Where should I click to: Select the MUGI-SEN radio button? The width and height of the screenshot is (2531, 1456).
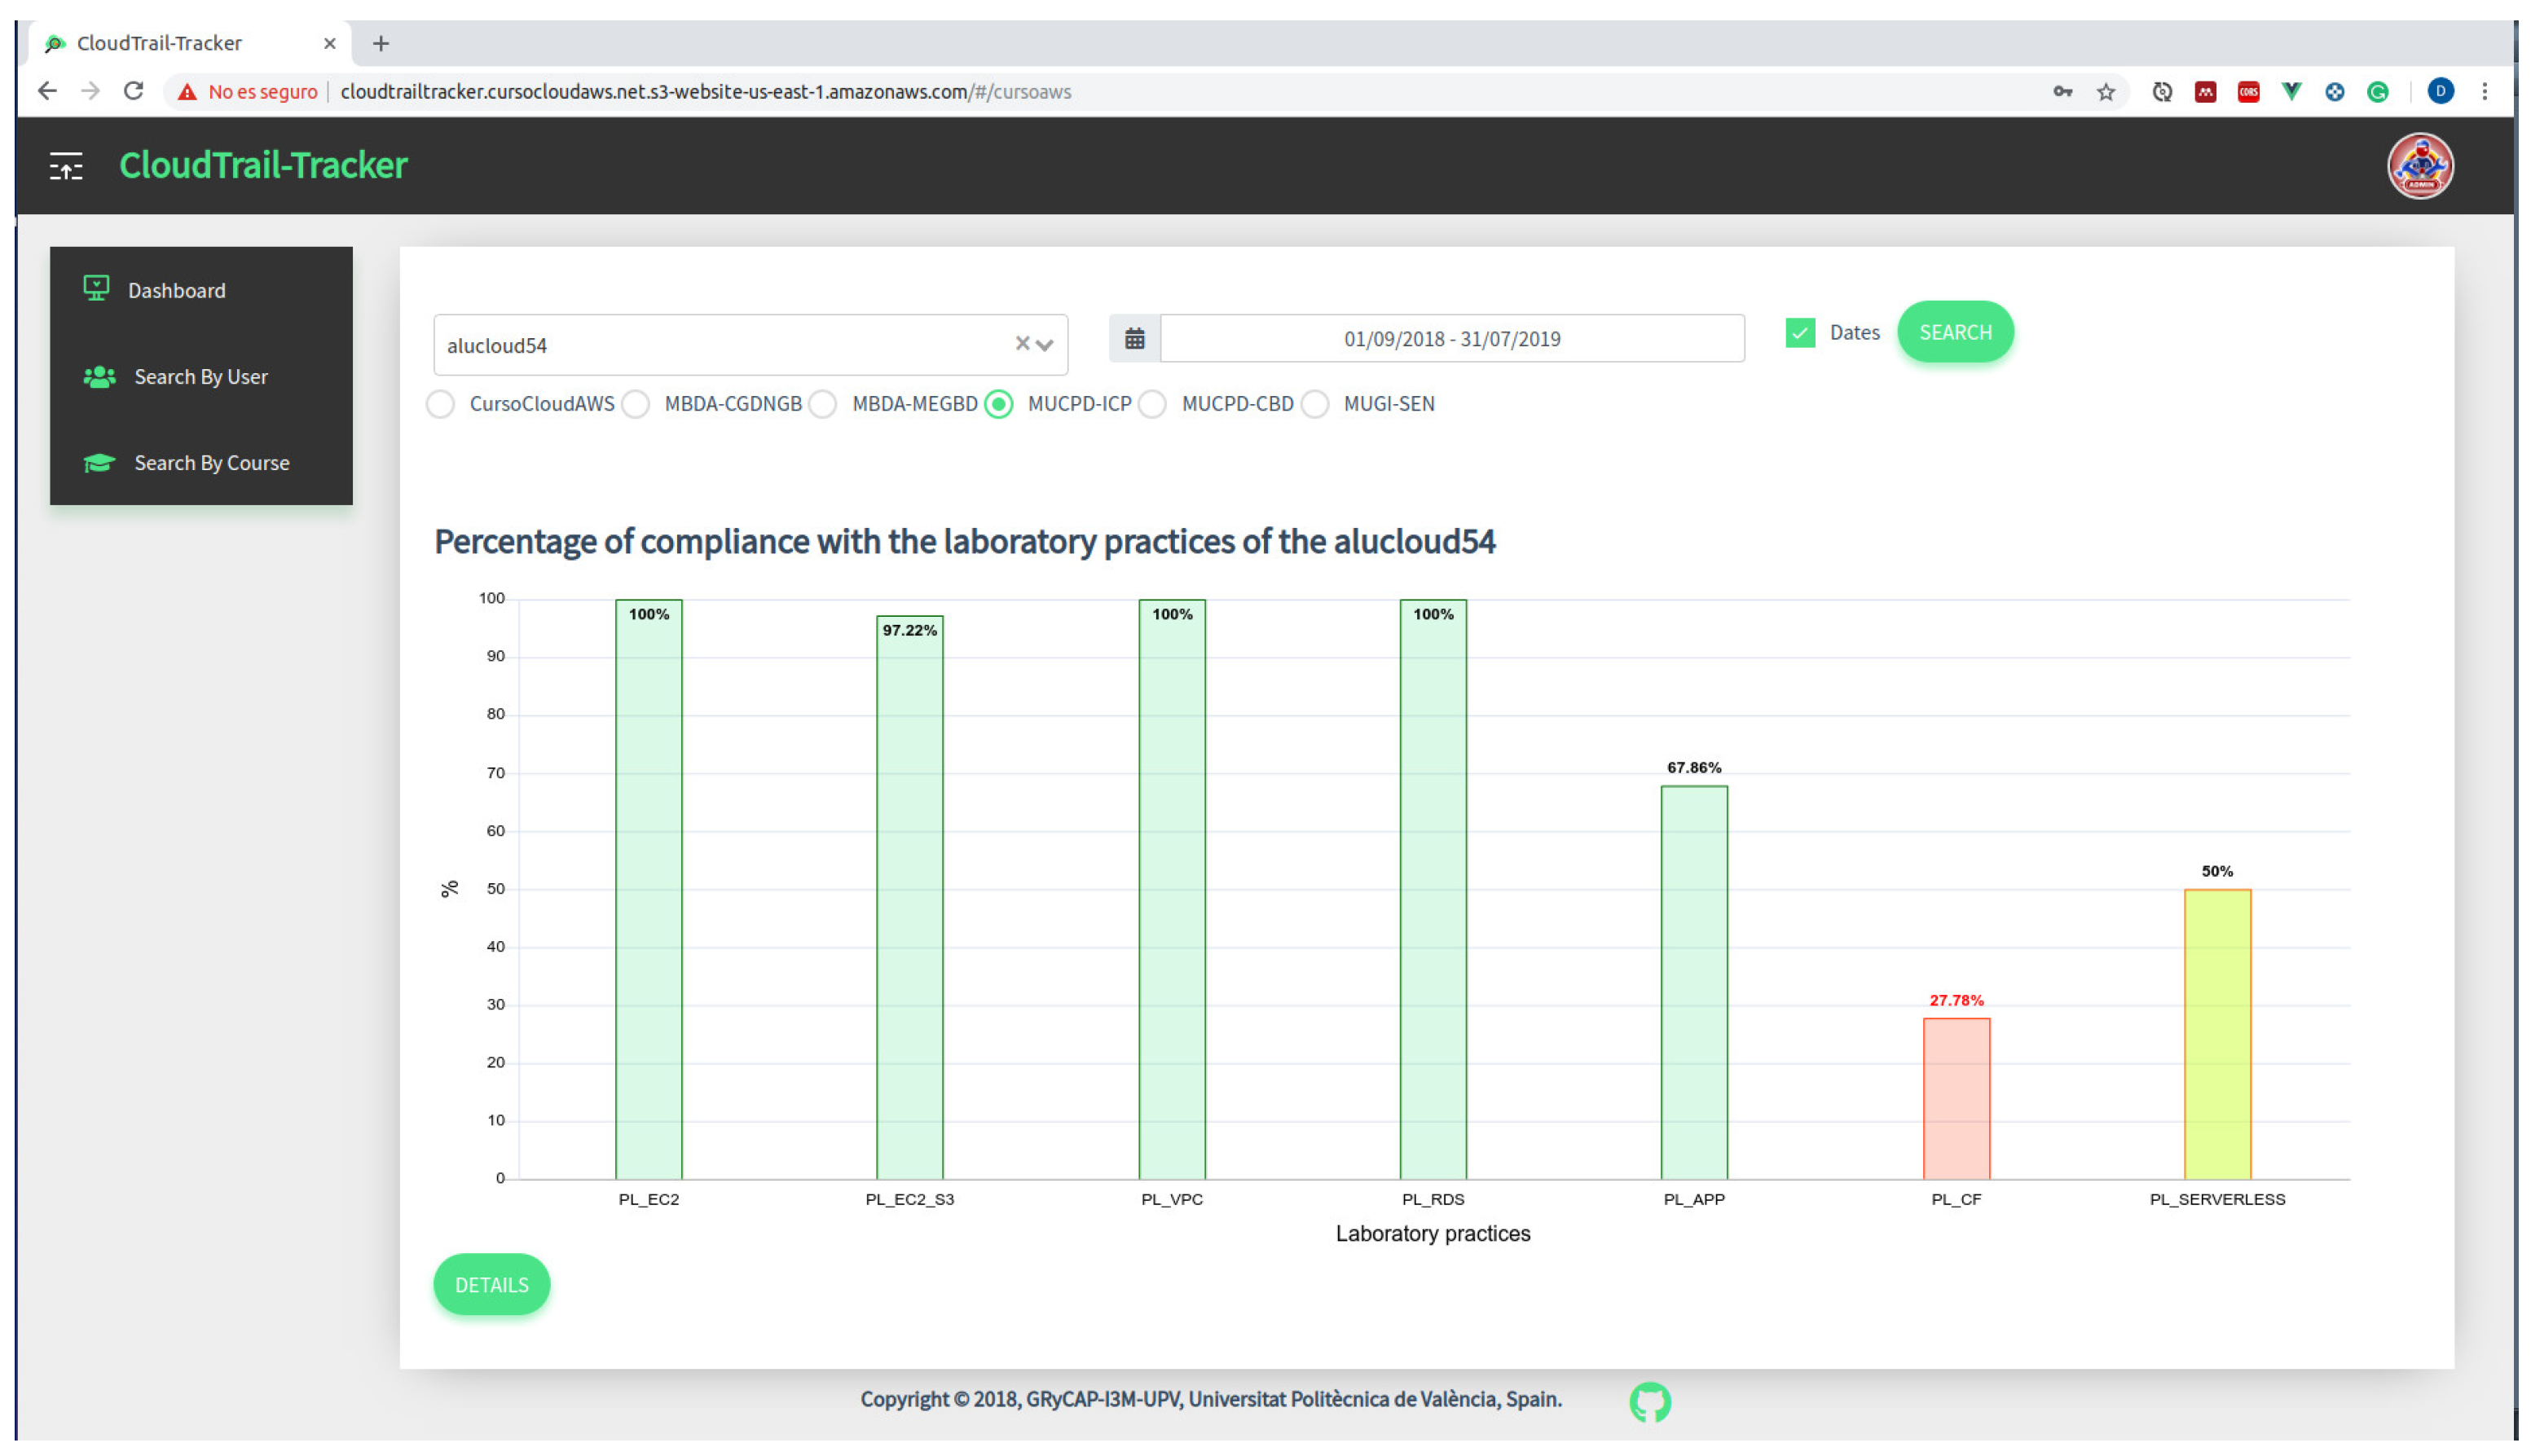(1314, 404)
